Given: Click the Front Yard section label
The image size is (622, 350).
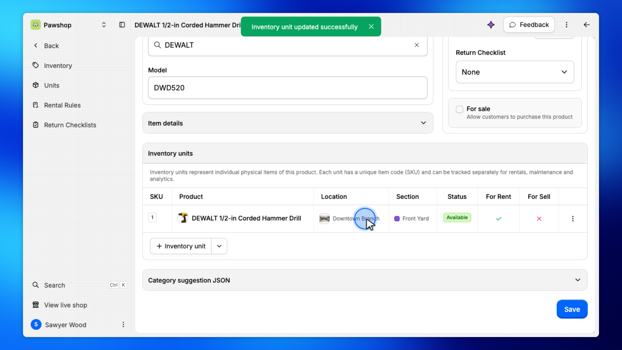Looking at the screenshot, I should tap(415, 219).
